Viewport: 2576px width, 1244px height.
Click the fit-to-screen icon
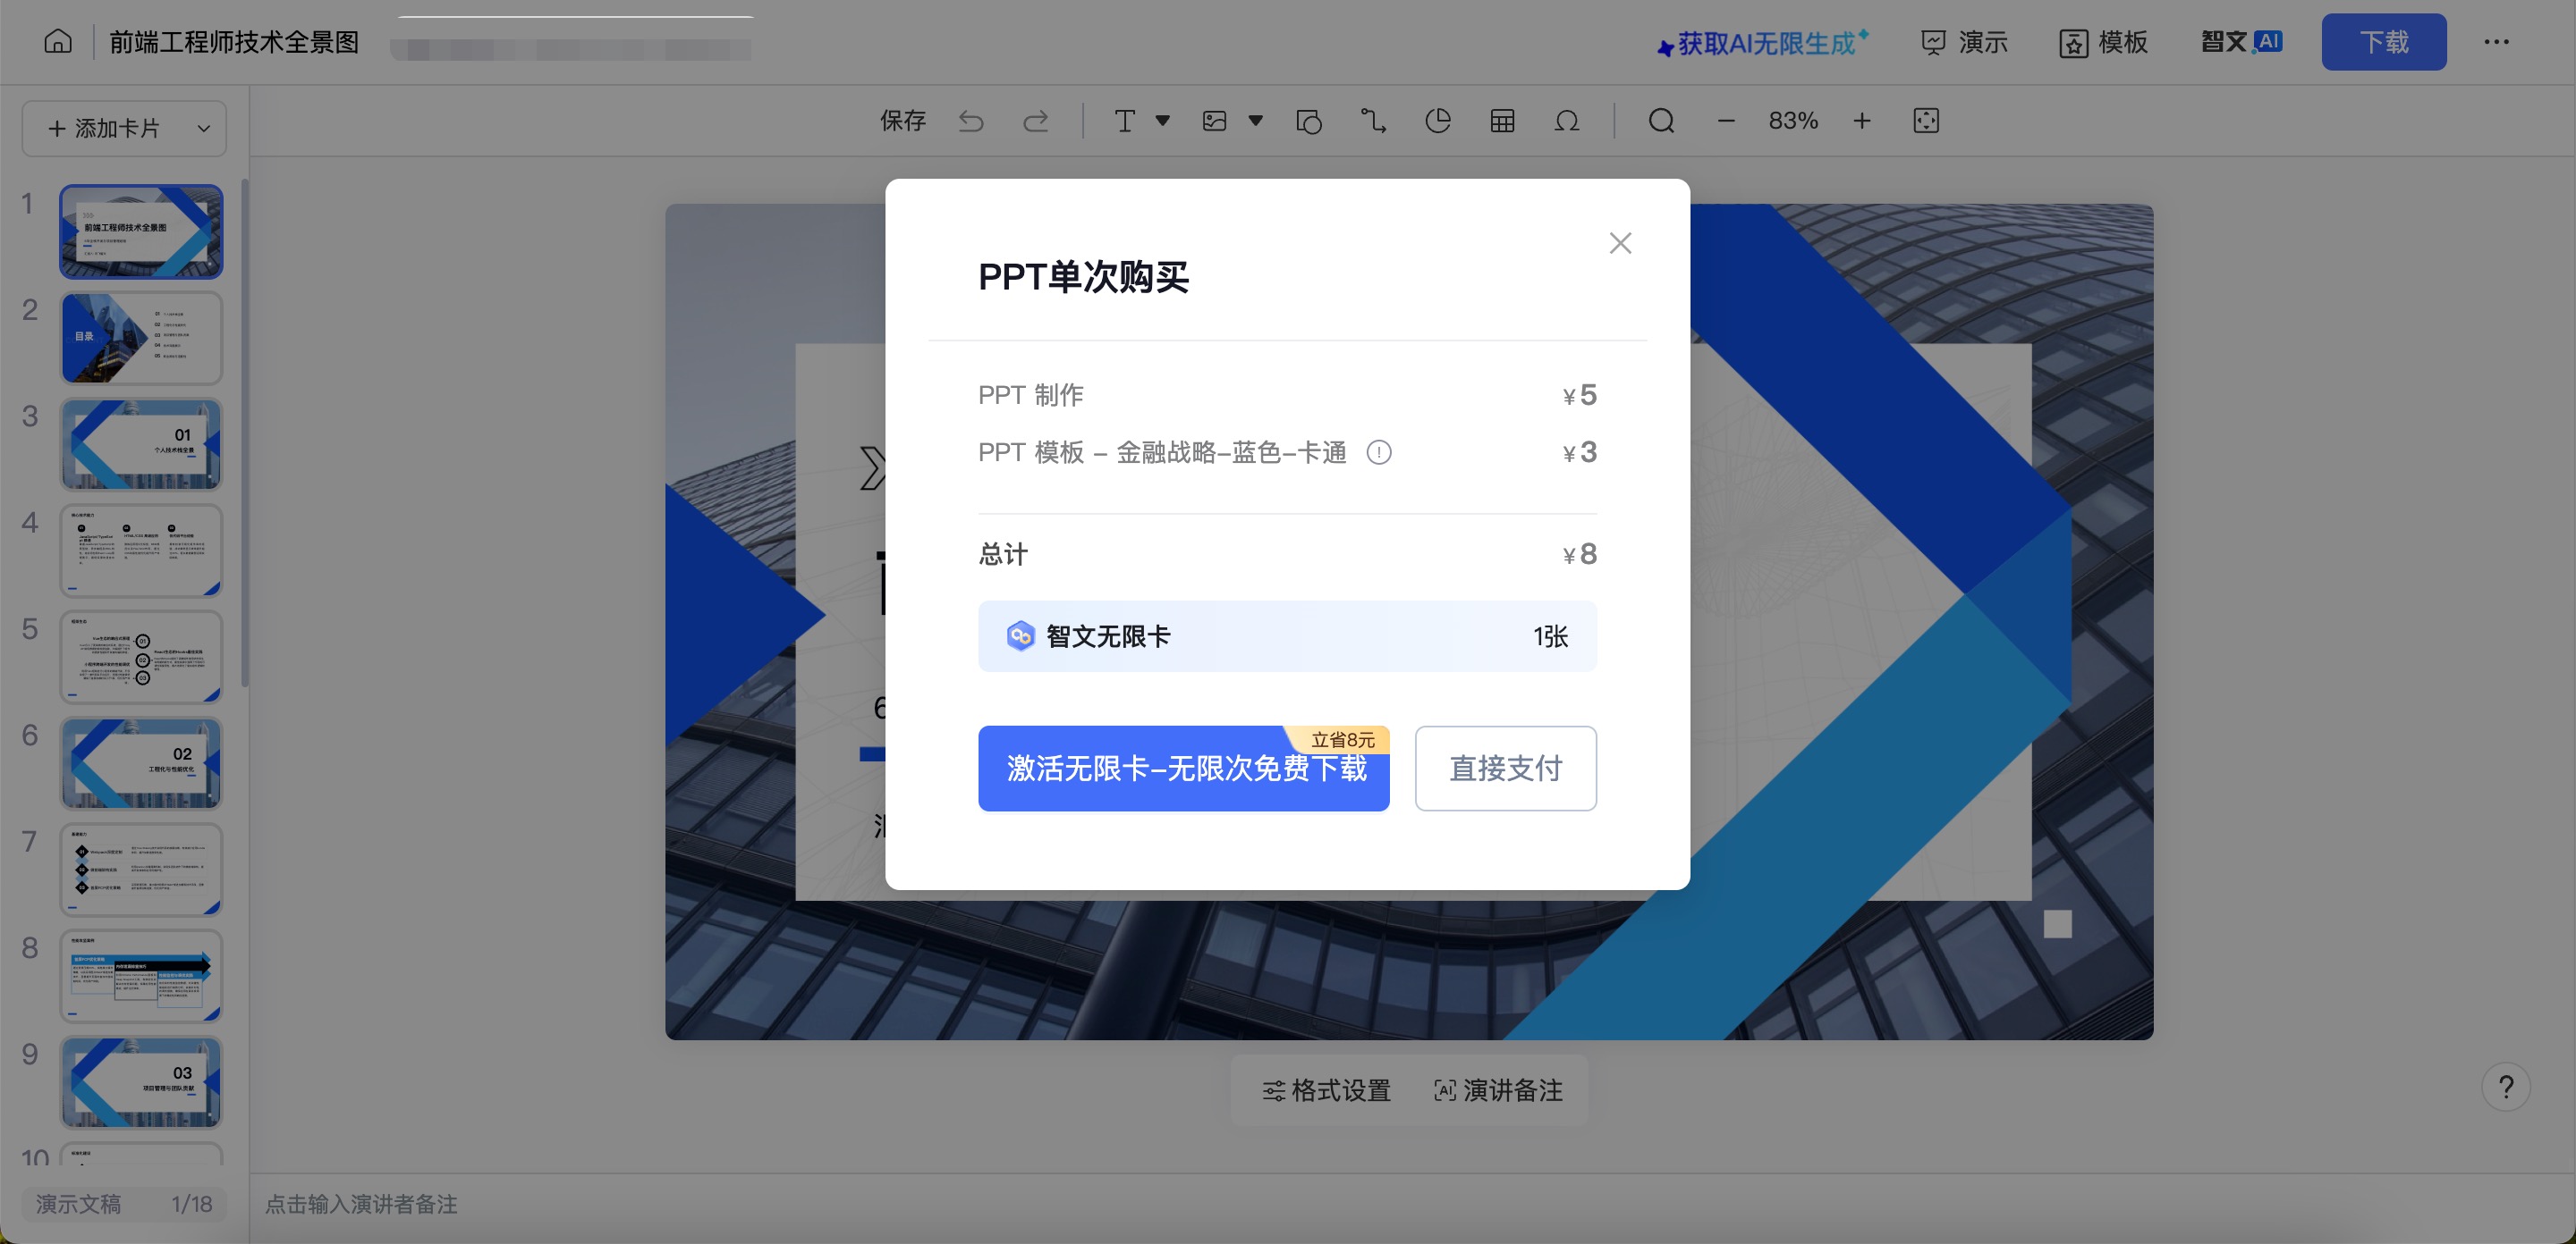[1925, 121]
